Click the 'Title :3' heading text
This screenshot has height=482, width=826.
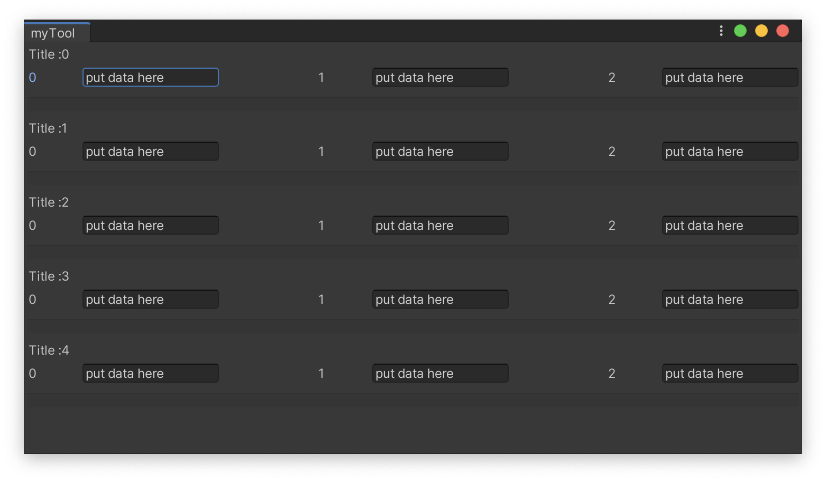[49, 276]
